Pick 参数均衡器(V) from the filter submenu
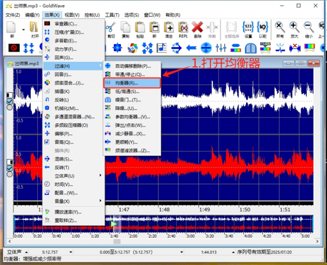Image resolution: width=327 pixels, height=265 pixels. 132,117
